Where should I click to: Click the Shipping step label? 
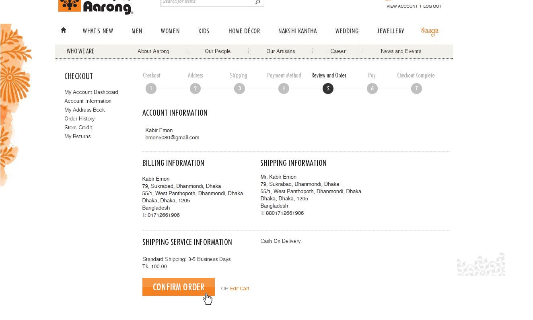pos(239,75)
